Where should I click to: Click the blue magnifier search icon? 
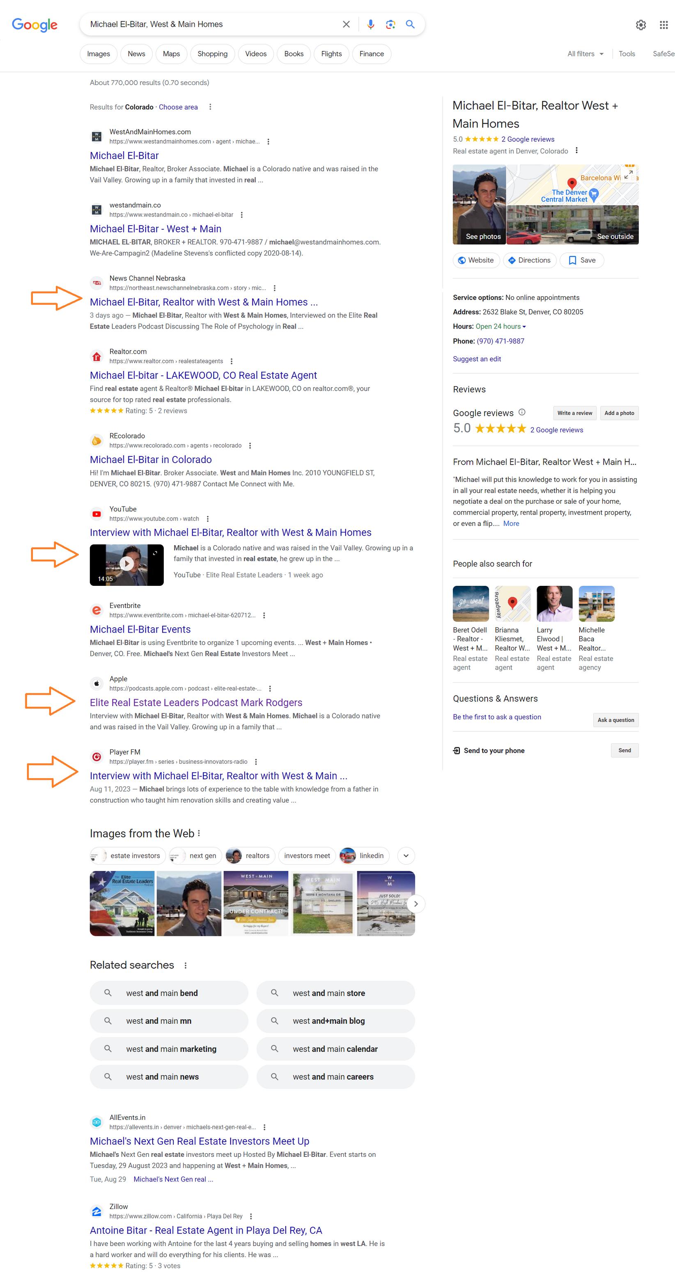(x=410, y=24)
